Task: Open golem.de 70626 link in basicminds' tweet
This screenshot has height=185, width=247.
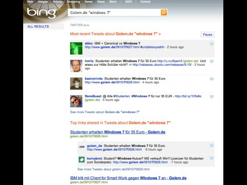Action: click(112, 82)
